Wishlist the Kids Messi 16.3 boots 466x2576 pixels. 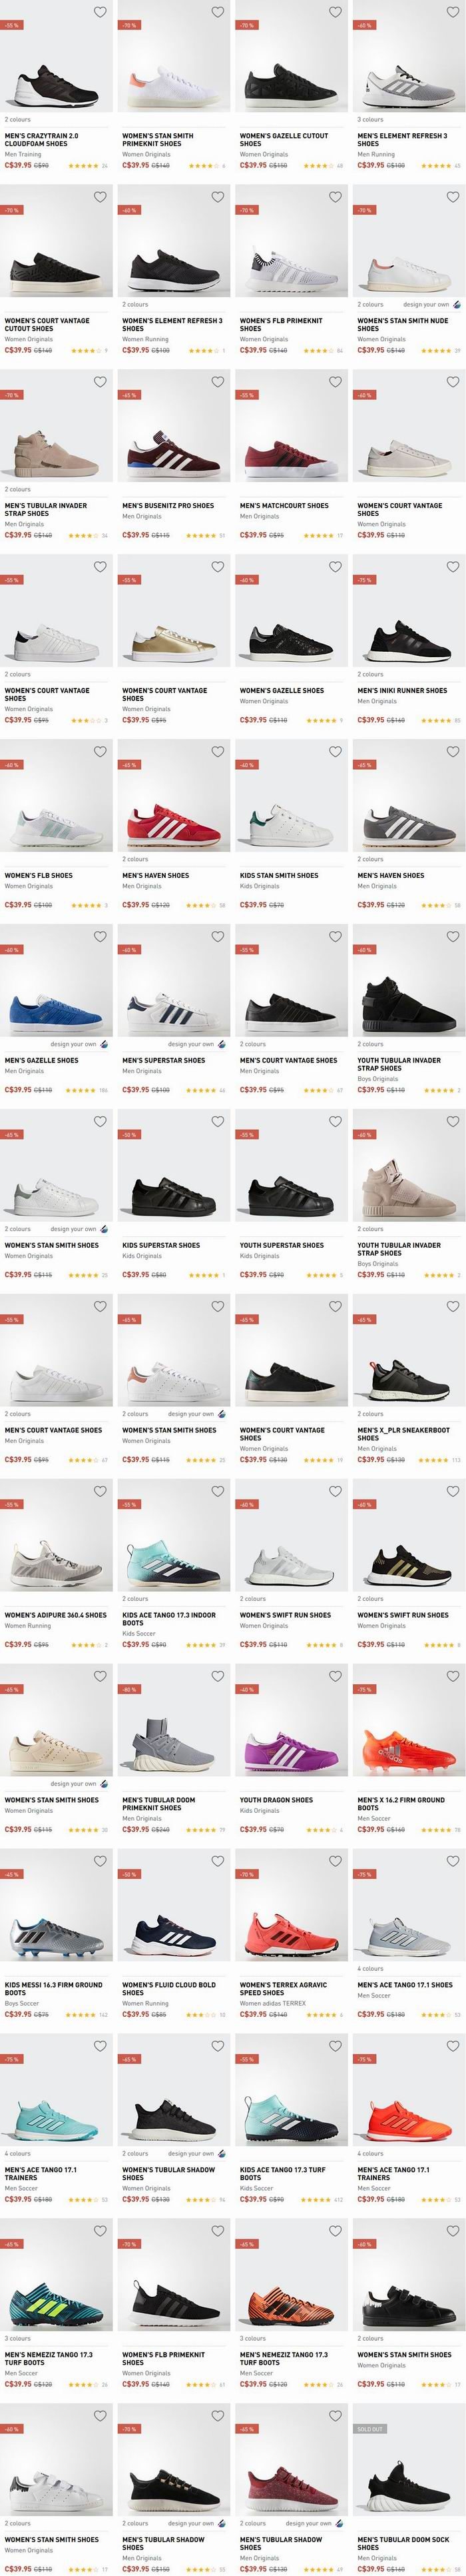coord(100,1861)
